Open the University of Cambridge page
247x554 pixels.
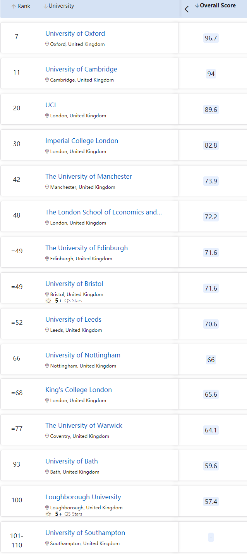point(81,69)
